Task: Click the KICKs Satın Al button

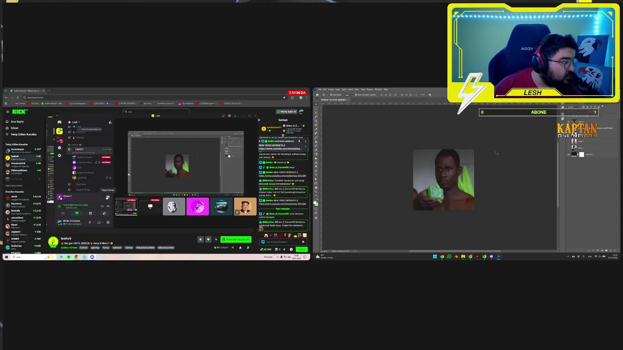Action: (287, 112)
